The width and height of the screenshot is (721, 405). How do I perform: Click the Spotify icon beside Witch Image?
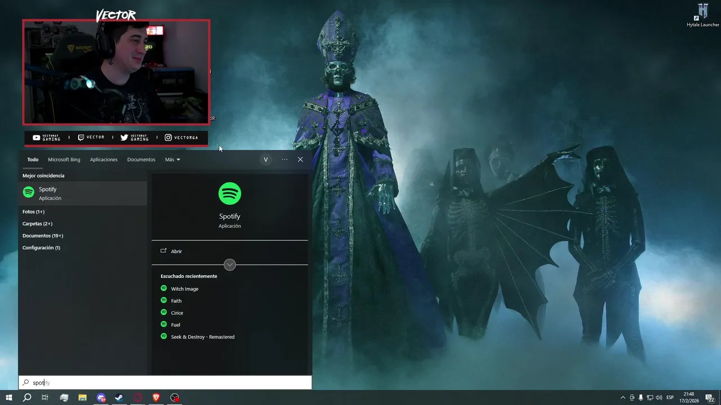pos(164,288)
